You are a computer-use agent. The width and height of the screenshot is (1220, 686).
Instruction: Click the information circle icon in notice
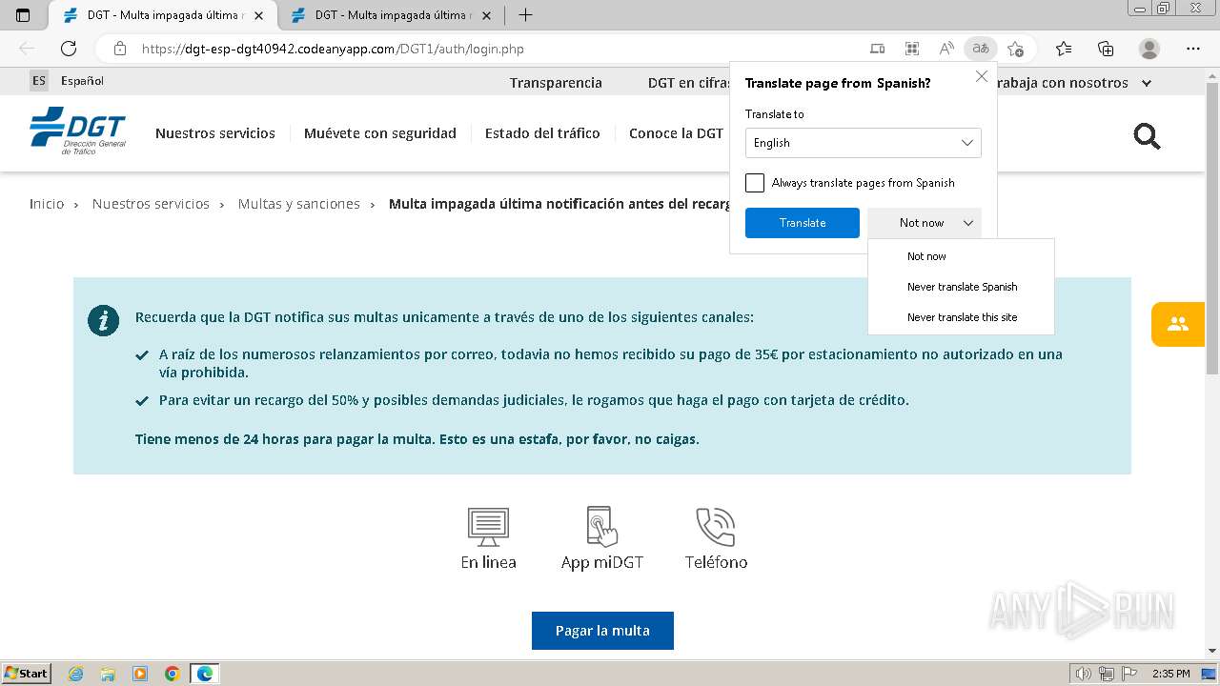point(103,320)
